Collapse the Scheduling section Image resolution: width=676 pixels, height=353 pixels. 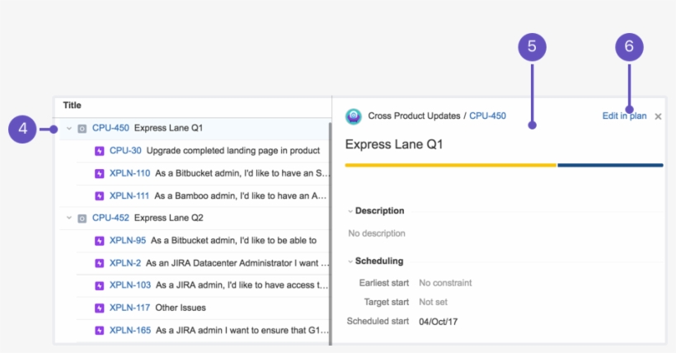click(x=350, y=261)
